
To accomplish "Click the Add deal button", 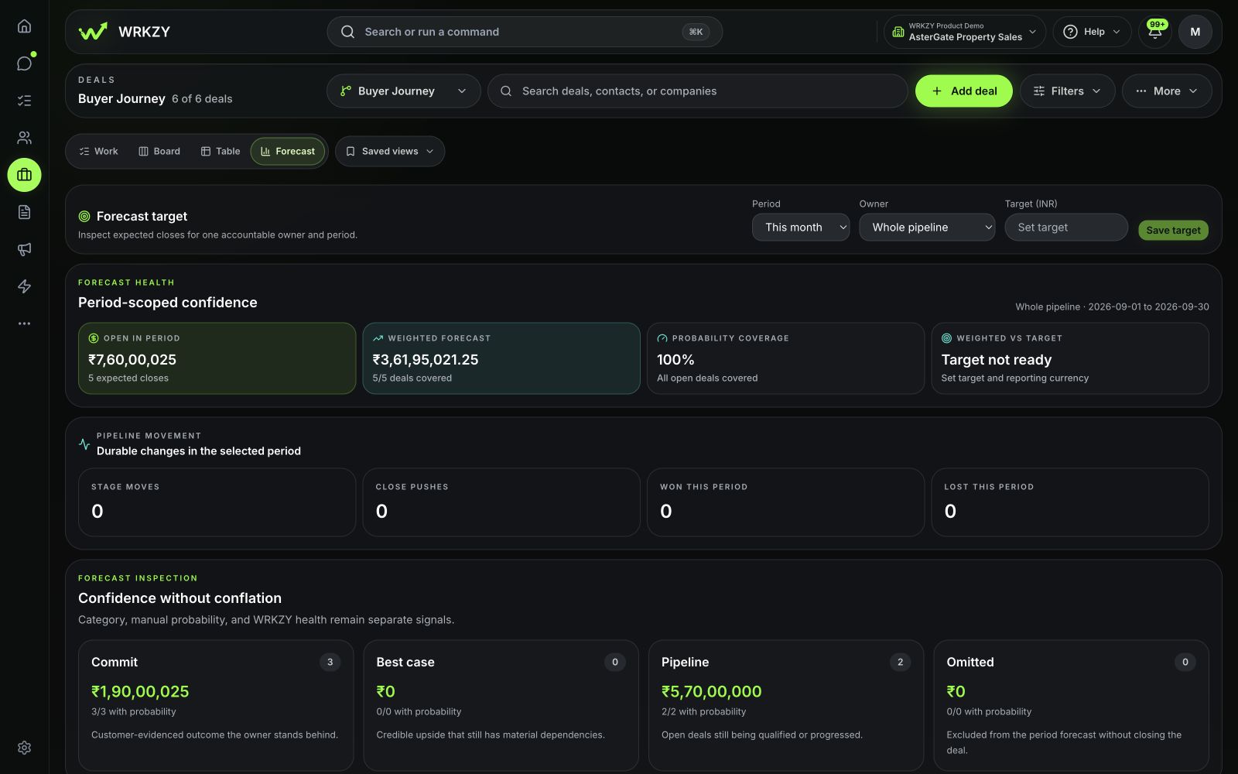I will point(964,91).
